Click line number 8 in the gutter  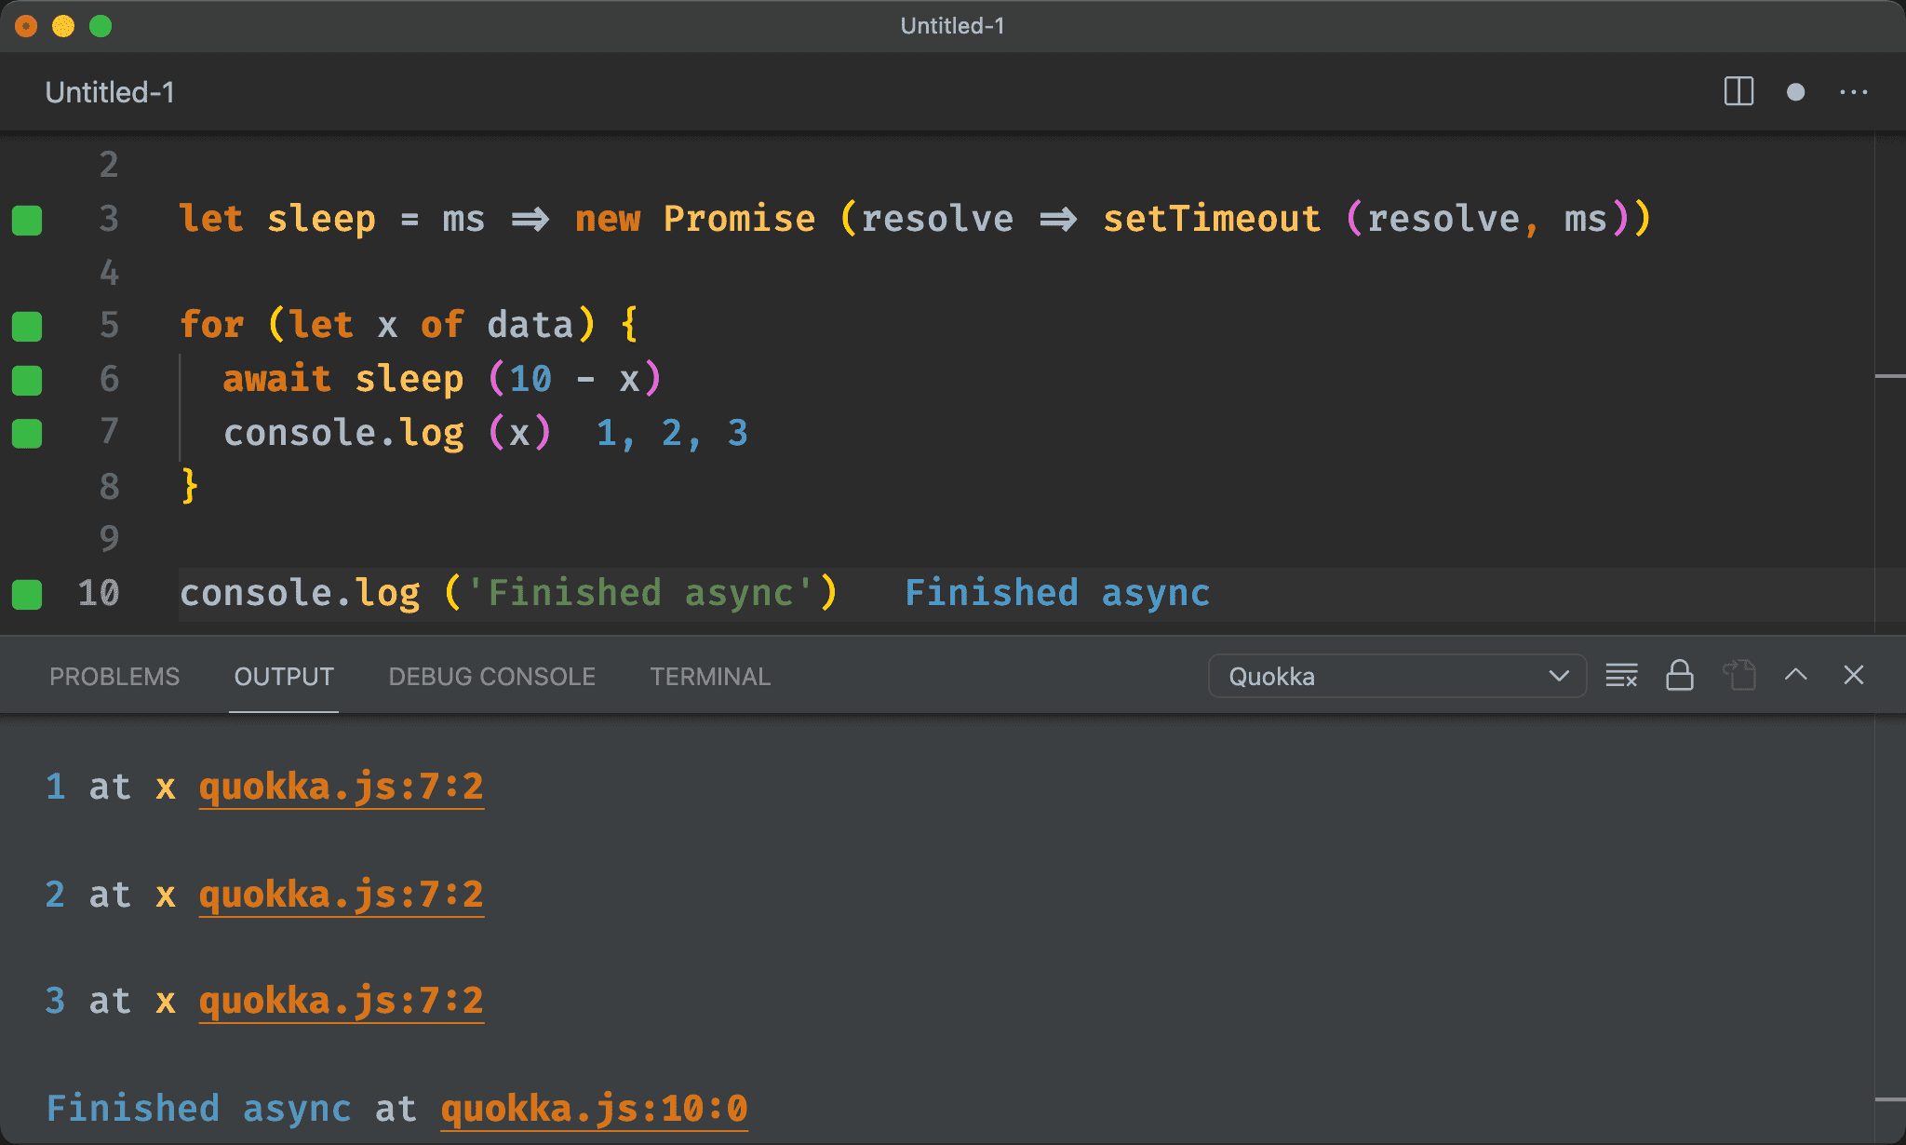[109, 486]
